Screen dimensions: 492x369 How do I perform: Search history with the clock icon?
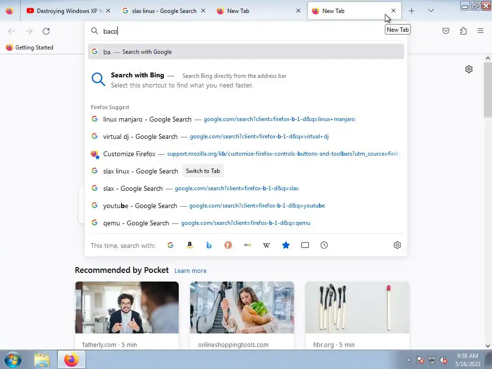point(324,245)
